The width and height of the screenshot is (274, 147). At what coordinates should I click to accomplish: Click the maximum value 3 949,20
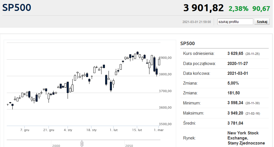tap(235, 113)
